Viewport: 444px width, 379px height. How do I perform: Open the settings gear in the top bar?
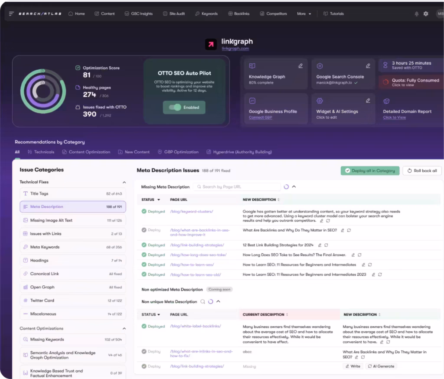click(x=426, y=13)
